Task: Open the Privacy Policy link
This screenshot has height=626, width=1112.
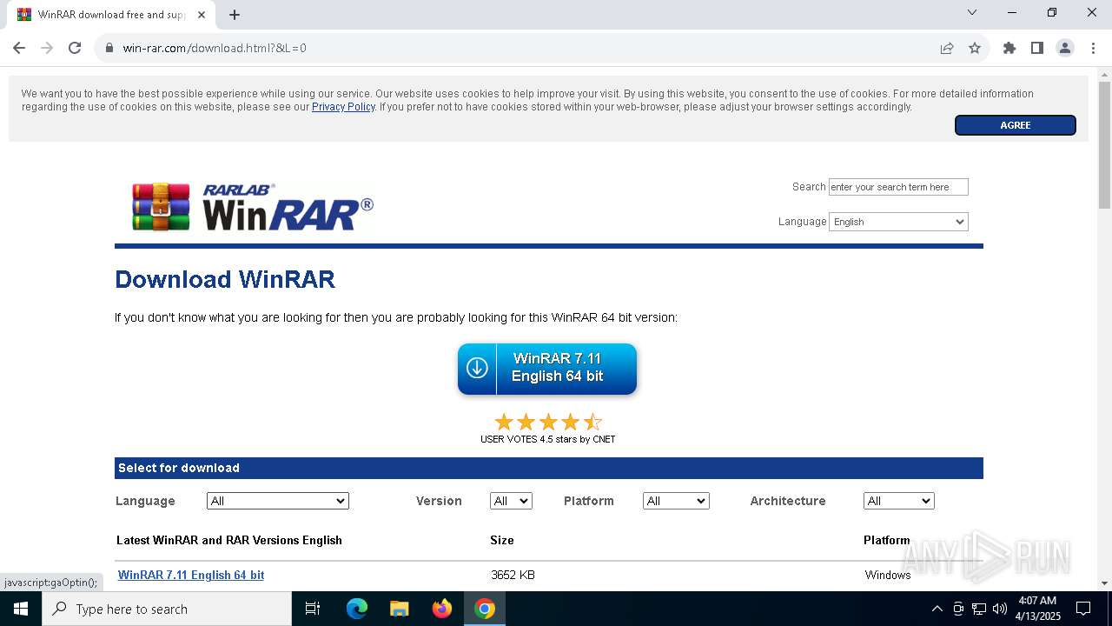Action: coord(343,107)
